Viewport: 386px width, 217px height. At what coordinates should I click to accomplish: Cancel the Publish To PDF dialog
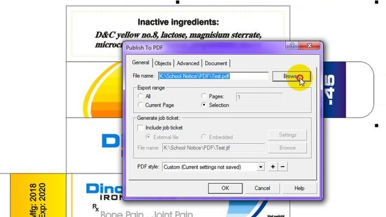pyautogui.click(x=262, y=188)
